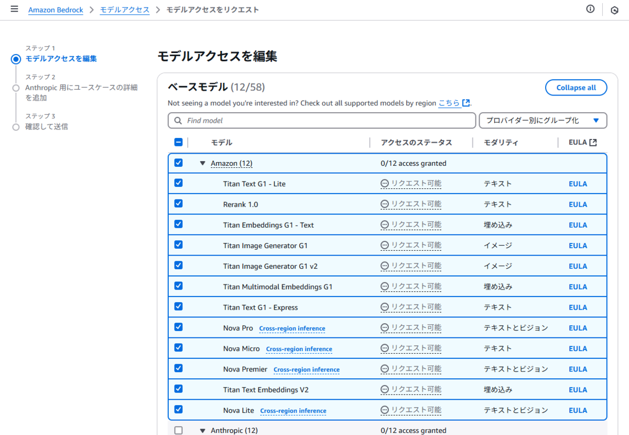The width and height of the screenshot is (629, 435).
Task: Click the external link icon beside こちら
Action: [466, 103]
